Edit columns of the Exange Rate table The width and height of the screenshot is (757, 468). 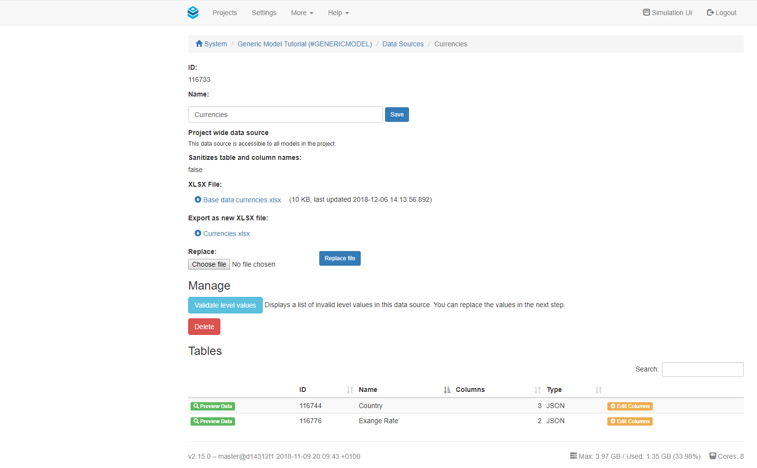630,421
